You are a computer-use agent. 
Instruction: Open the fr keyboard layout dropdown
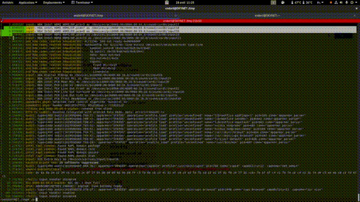tap(320, 2)
